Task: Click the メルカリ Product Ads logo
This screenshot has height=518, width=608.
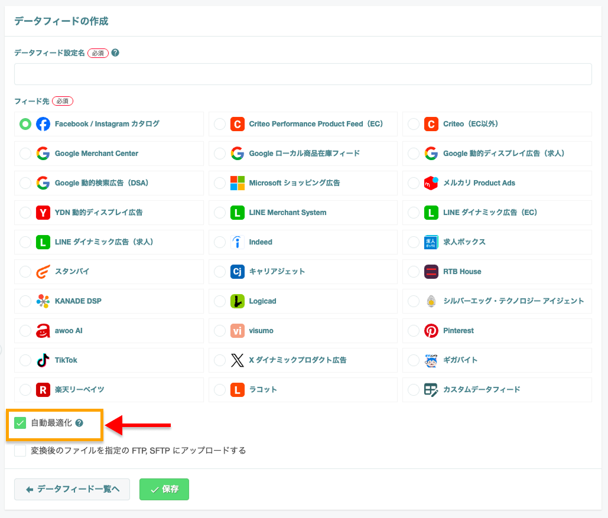Action: [431, 183]
